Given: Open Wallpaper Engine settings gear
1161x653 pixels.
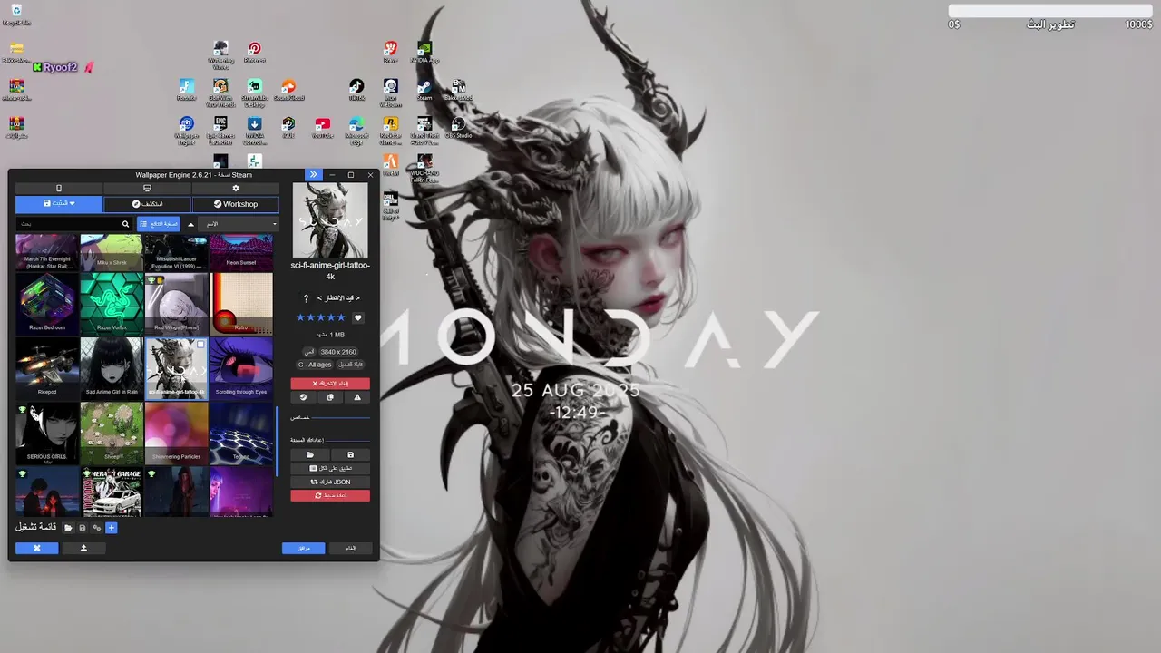Looking at the screenshot, I should 236,189.
